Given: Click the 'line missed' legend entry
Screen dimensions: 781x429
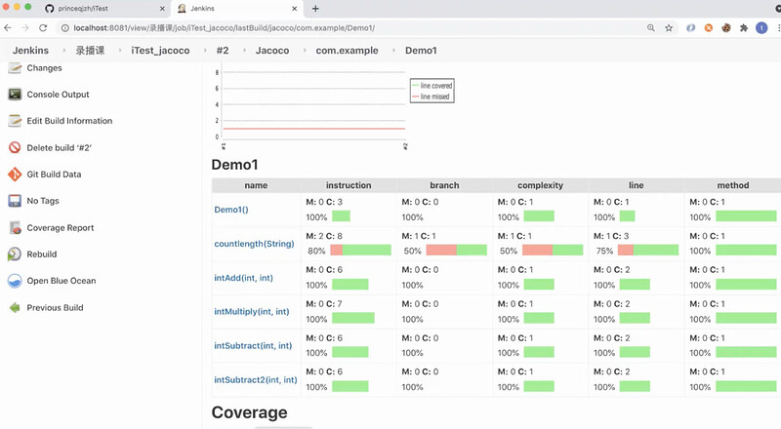Looking at the screenshot, I should (x=431, y=97).
